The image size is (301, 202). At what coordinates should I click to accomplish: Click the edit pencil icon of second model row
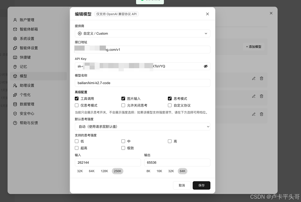pyautogui.click(x=254, y=96)
